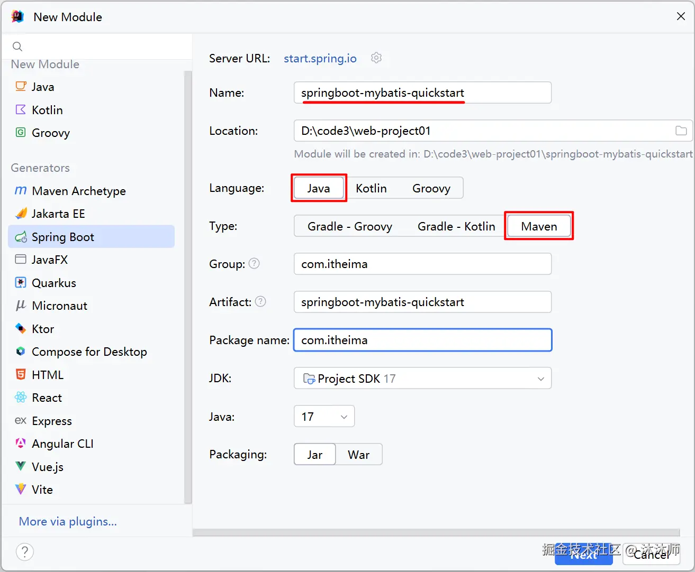Click the Compose for Desktop icon

point(21,352)
